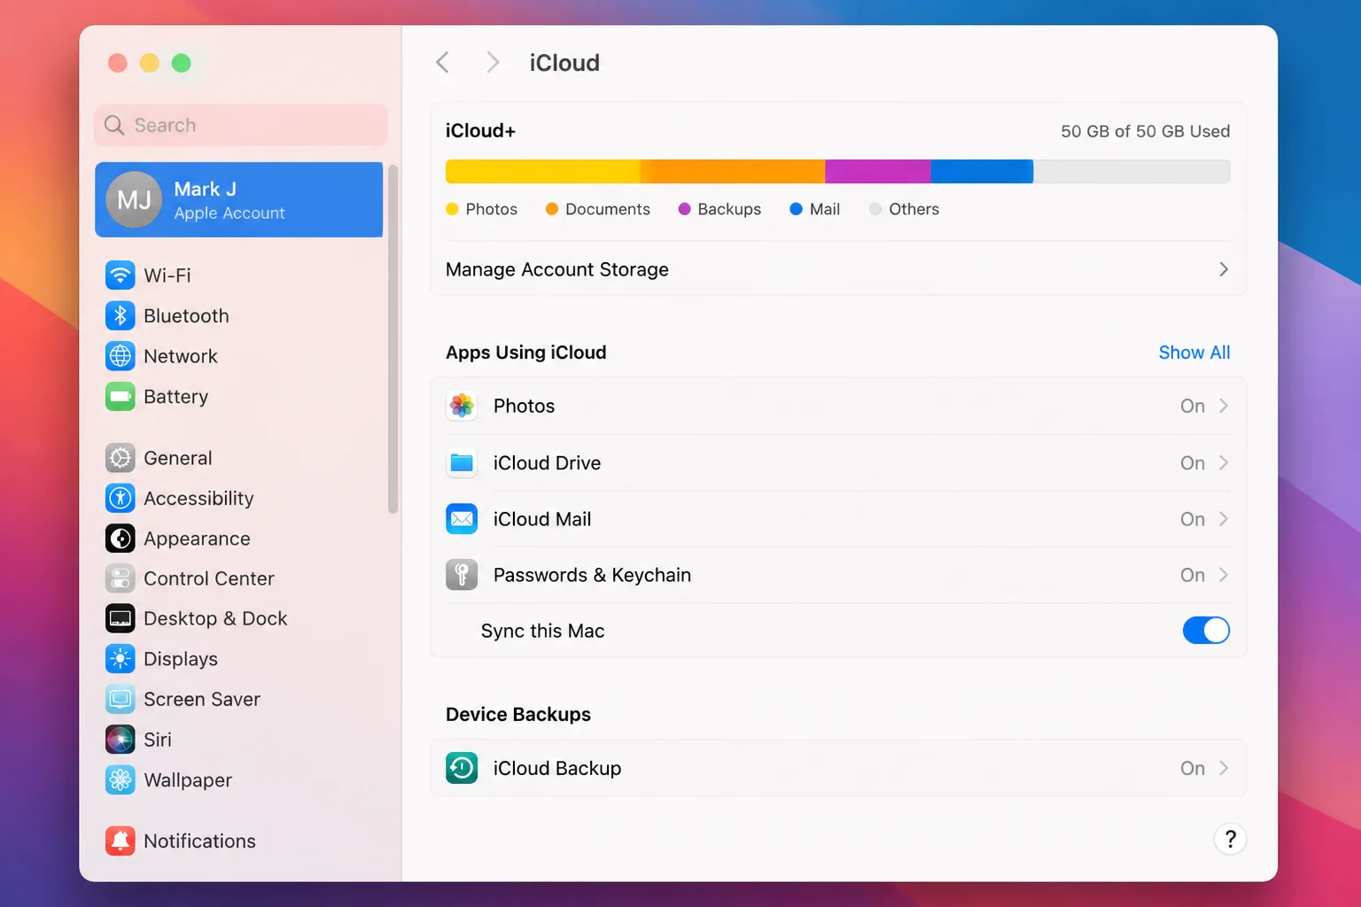This screenshot has height=907, width=1361.
Task: Click 'Sync this Mac' label
Action: 543,631
